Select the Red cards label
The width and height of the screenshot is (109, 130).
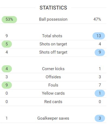coord(53,102)
